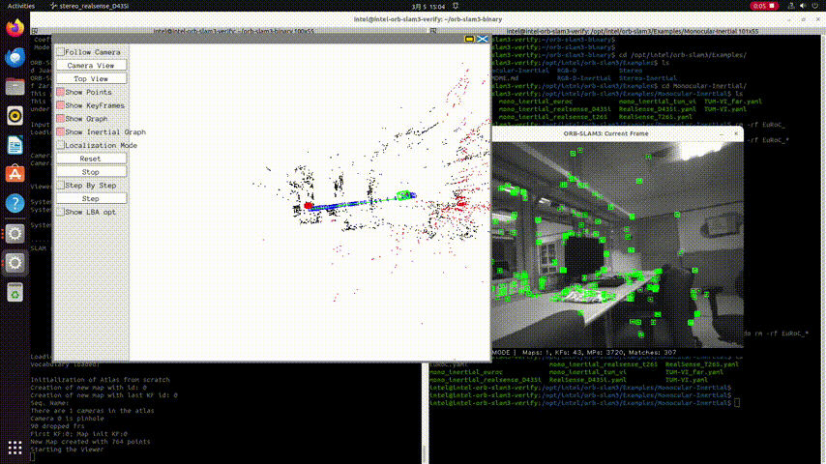The width and height of the screenshot is (826, 464).
Task: Enable the Follow Camera checkbox
Action: [61, 52]
